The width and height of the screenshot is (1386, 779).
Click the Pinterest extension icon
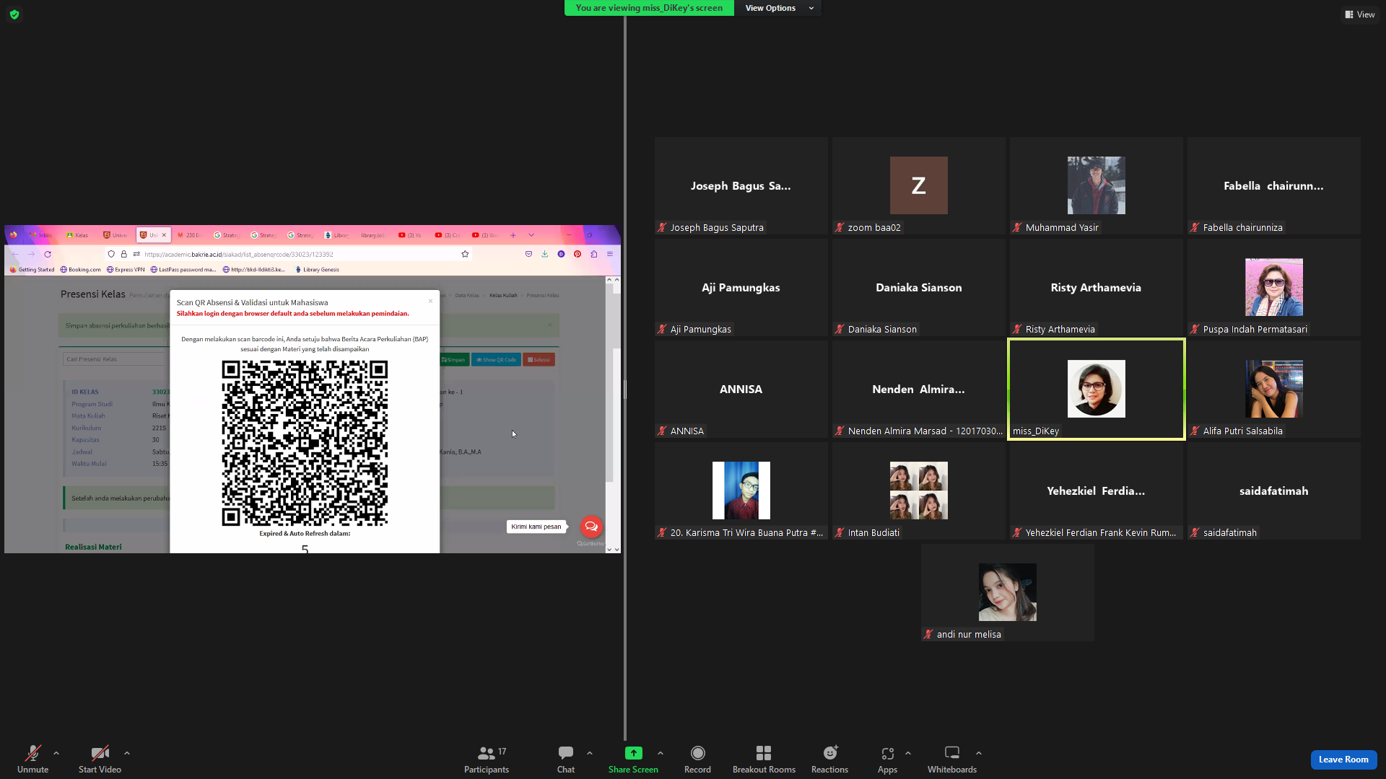(x=577, y=254)
